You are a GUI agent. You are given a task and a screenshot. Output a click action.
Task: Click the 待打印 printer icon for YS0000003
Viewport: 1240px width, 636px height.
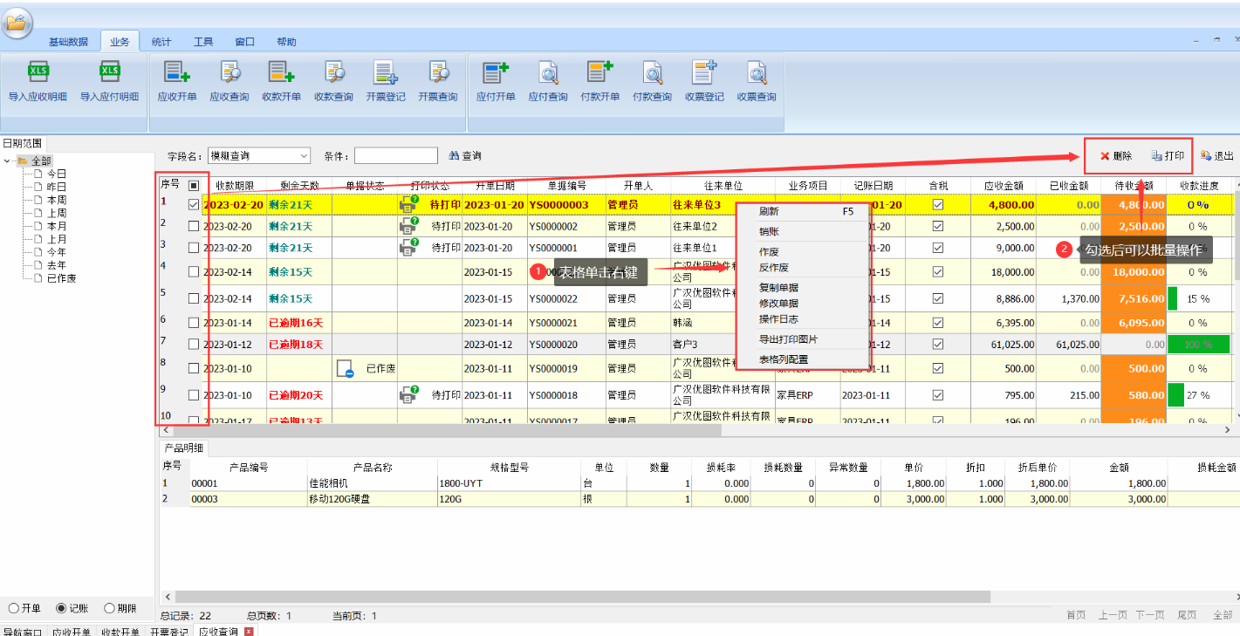pyautogui.click(x=408, y=204)
